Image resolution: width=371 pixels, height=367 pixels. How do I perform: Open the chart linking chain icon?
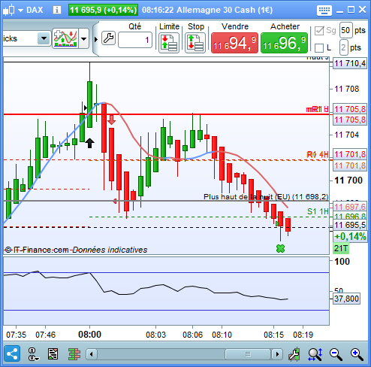33,353
